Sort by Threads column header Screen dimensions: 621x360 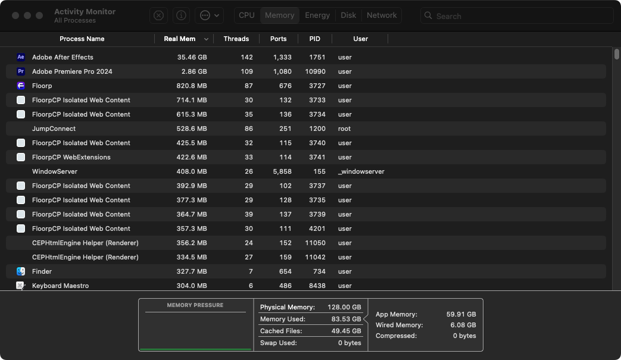pos(236,39)
